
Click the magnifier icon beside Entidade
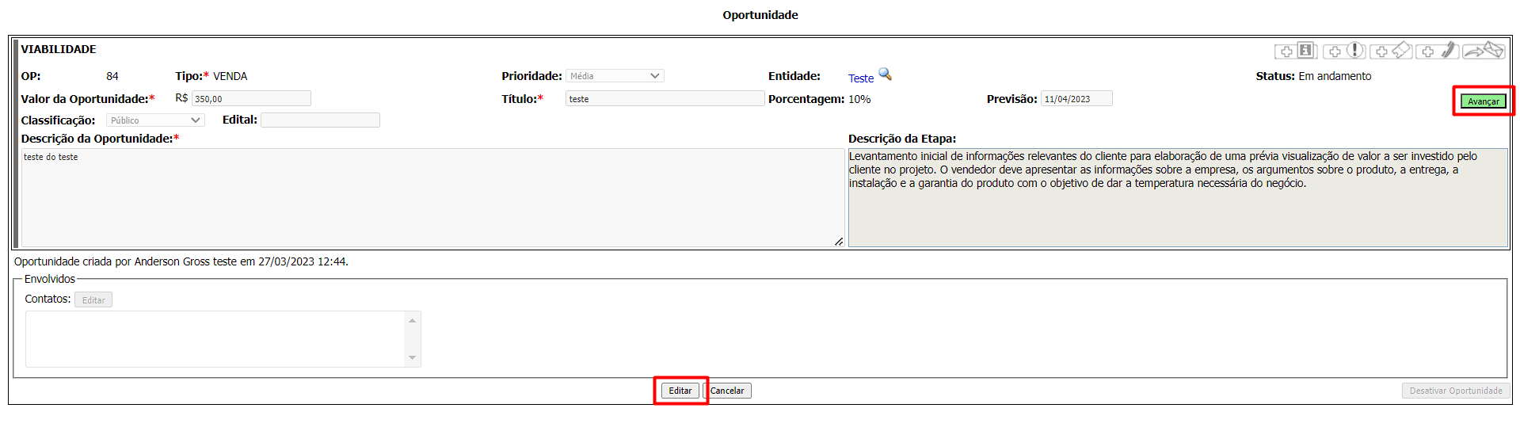click(886, 74)
